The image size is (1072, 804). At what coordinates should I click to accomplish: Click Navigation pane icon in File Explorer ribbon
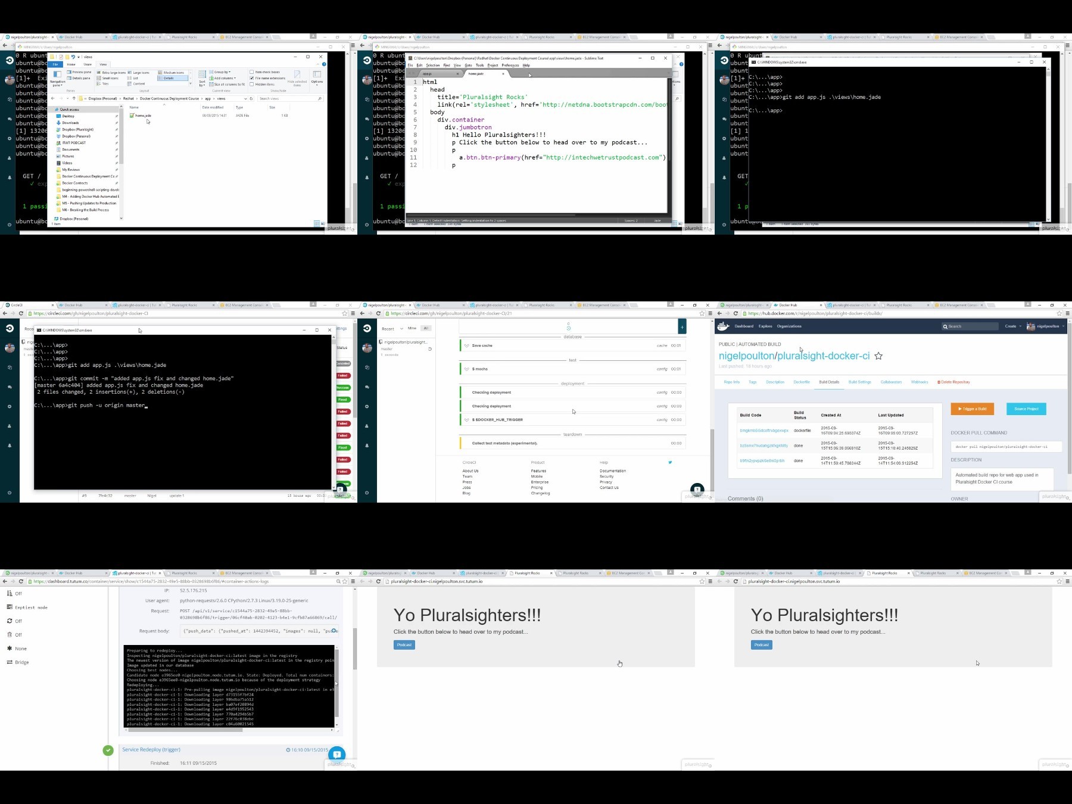(57, 74)
